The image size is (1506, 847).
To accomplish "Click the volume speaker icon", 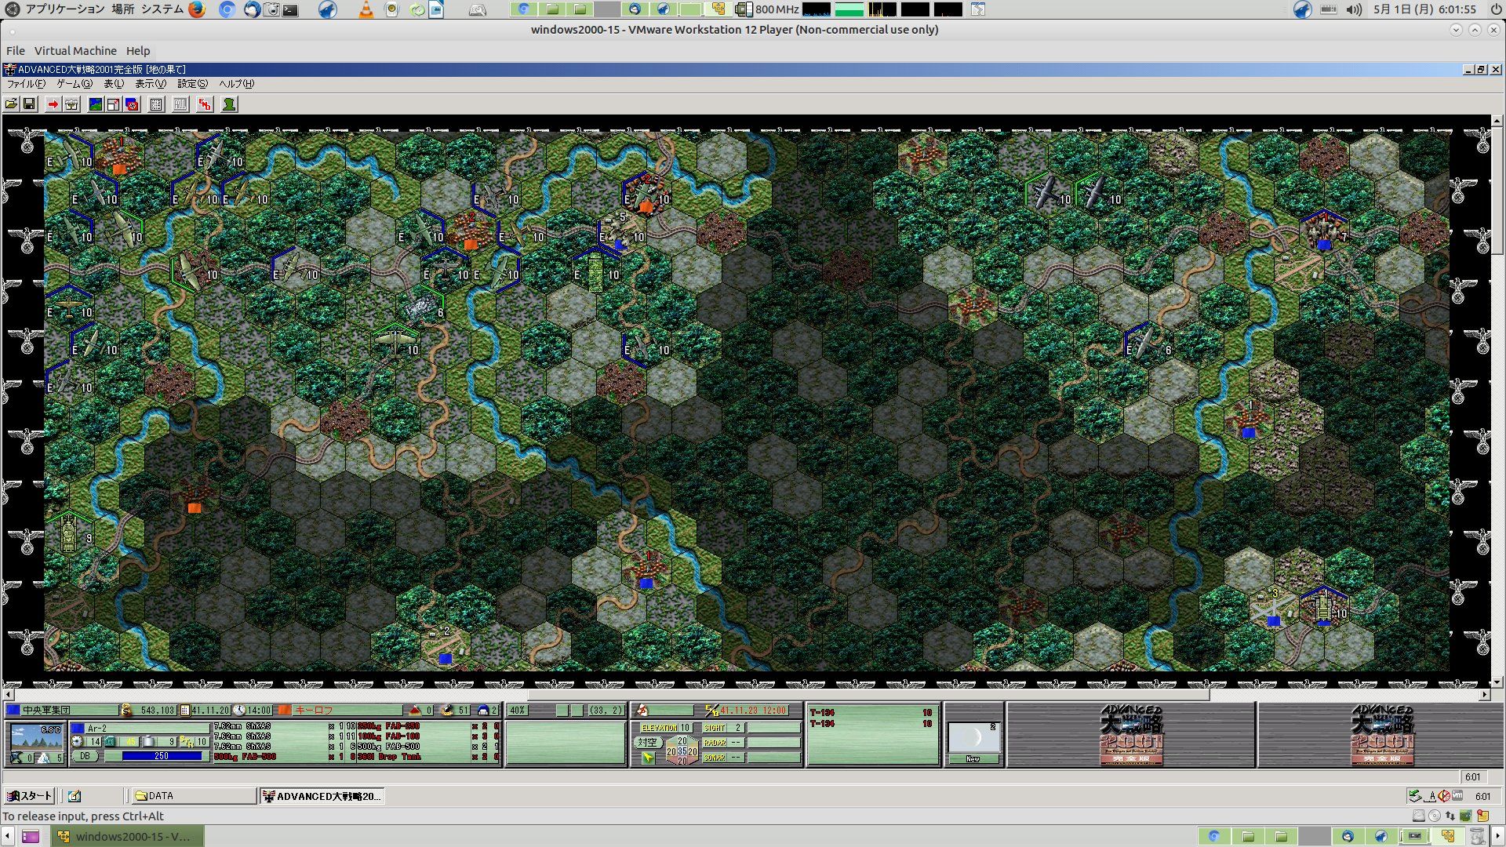I will [1354, 9].
